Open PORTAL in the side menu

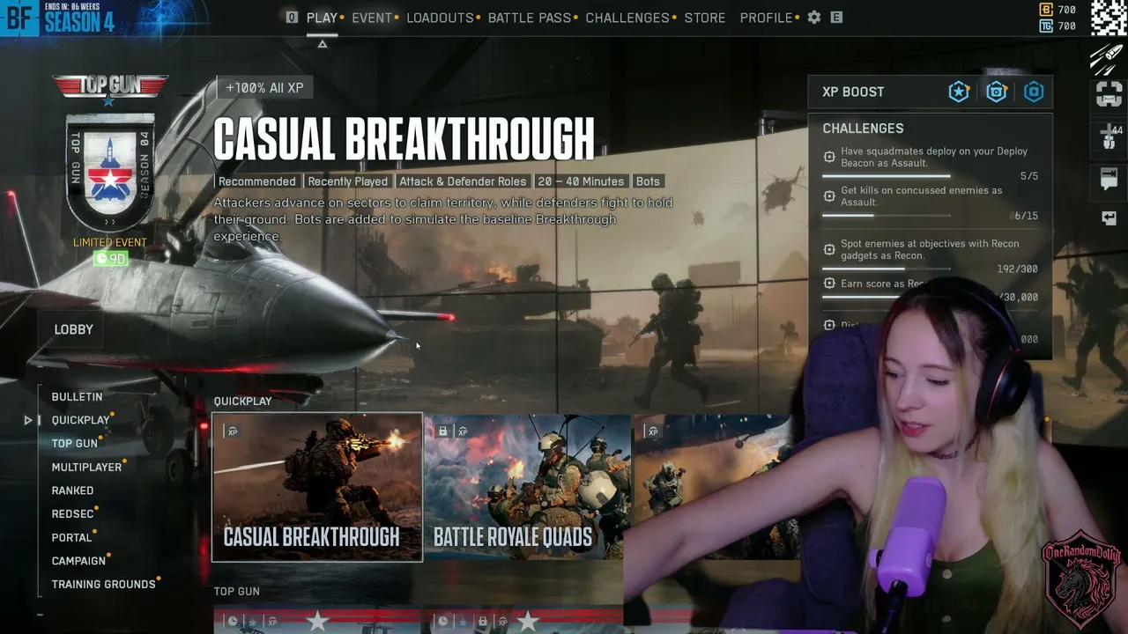click(x=71, y=538)
